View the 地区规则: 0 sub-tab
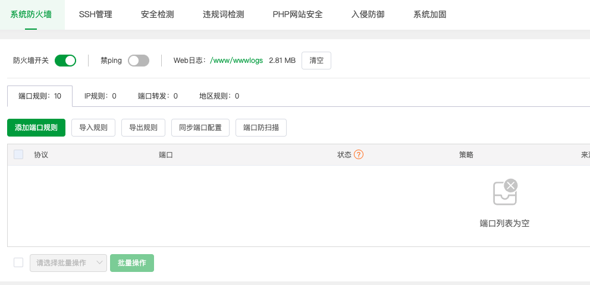 (x=219, y=96)
